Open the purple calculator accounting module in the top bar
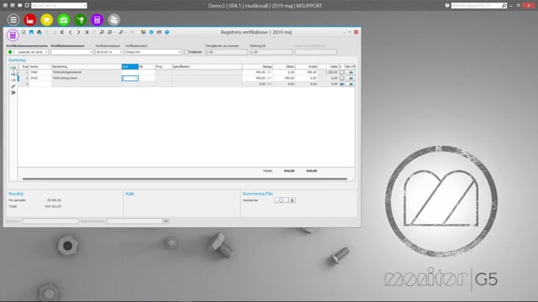 98,20
